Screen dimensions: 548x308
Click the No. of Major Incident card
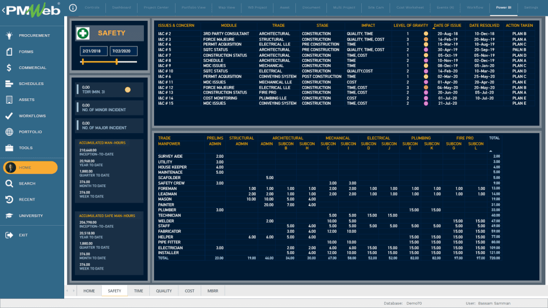pyautogui.click(x=109, y=126)
